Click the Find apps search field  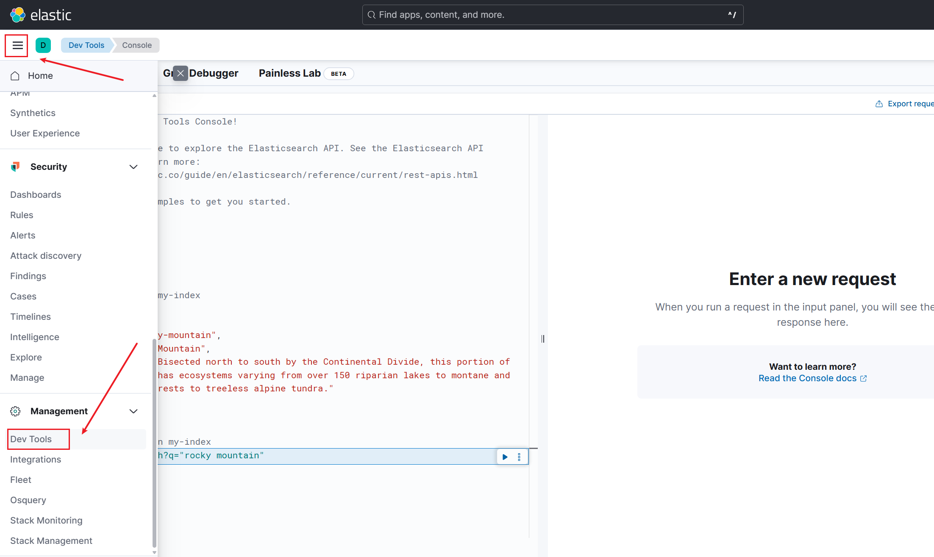pos(551,15)
